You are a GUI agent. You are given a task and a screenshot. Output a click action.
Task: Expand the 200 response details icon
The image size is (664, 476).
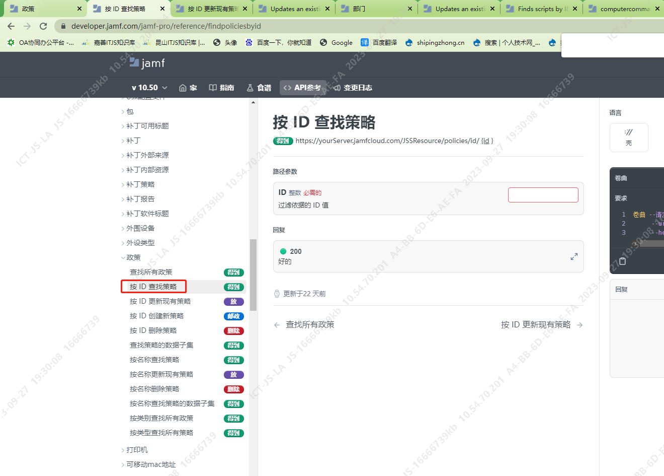pyautogui.click(x=574, y=256)
